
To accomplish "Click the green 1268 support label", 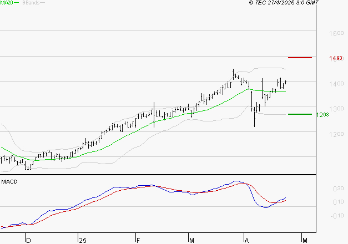I will click(x=322, y=115).
